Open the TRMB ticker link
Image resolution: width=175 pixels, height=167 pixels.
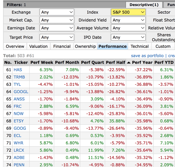(19, 77)
